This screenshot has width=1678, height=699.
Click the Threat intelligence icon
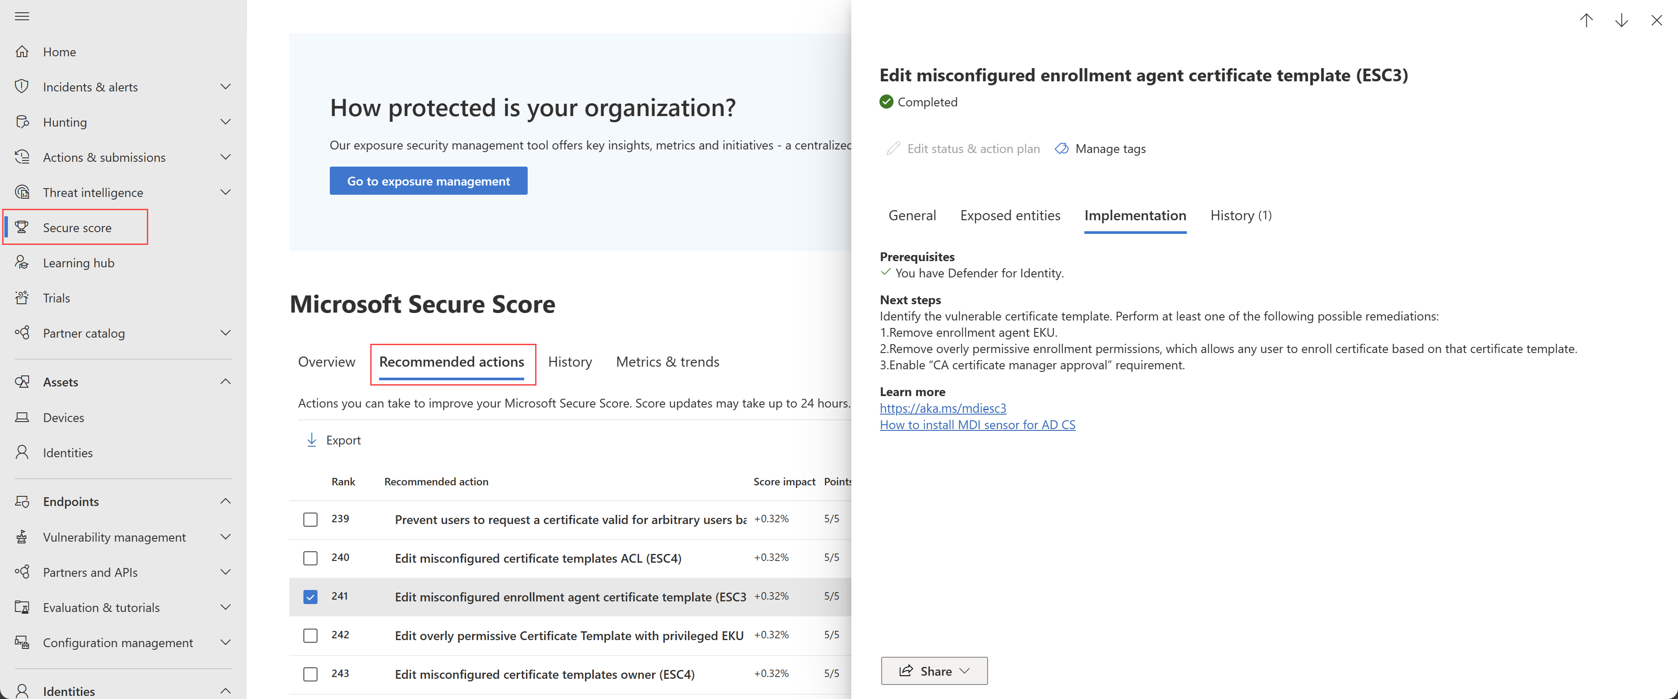[x=22, y=192]
